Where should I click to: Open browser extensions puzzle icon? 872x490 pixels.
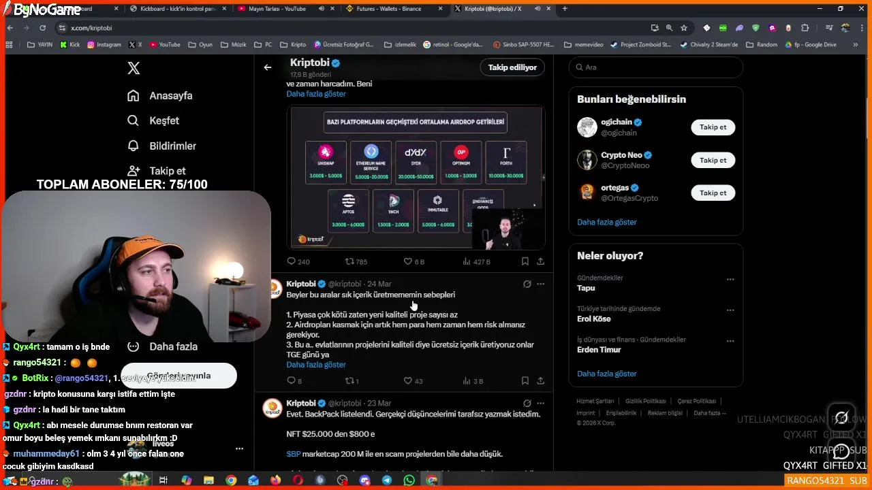(805, 28)
